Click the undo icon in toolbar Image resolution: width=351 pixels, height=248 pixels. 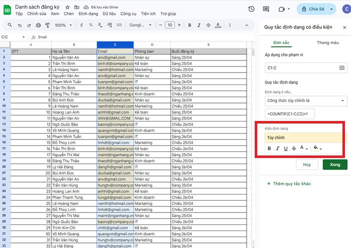[19, 25]
